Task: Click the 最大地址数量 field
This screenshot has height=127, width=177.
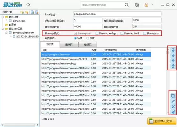Action: tap(88, 27)
